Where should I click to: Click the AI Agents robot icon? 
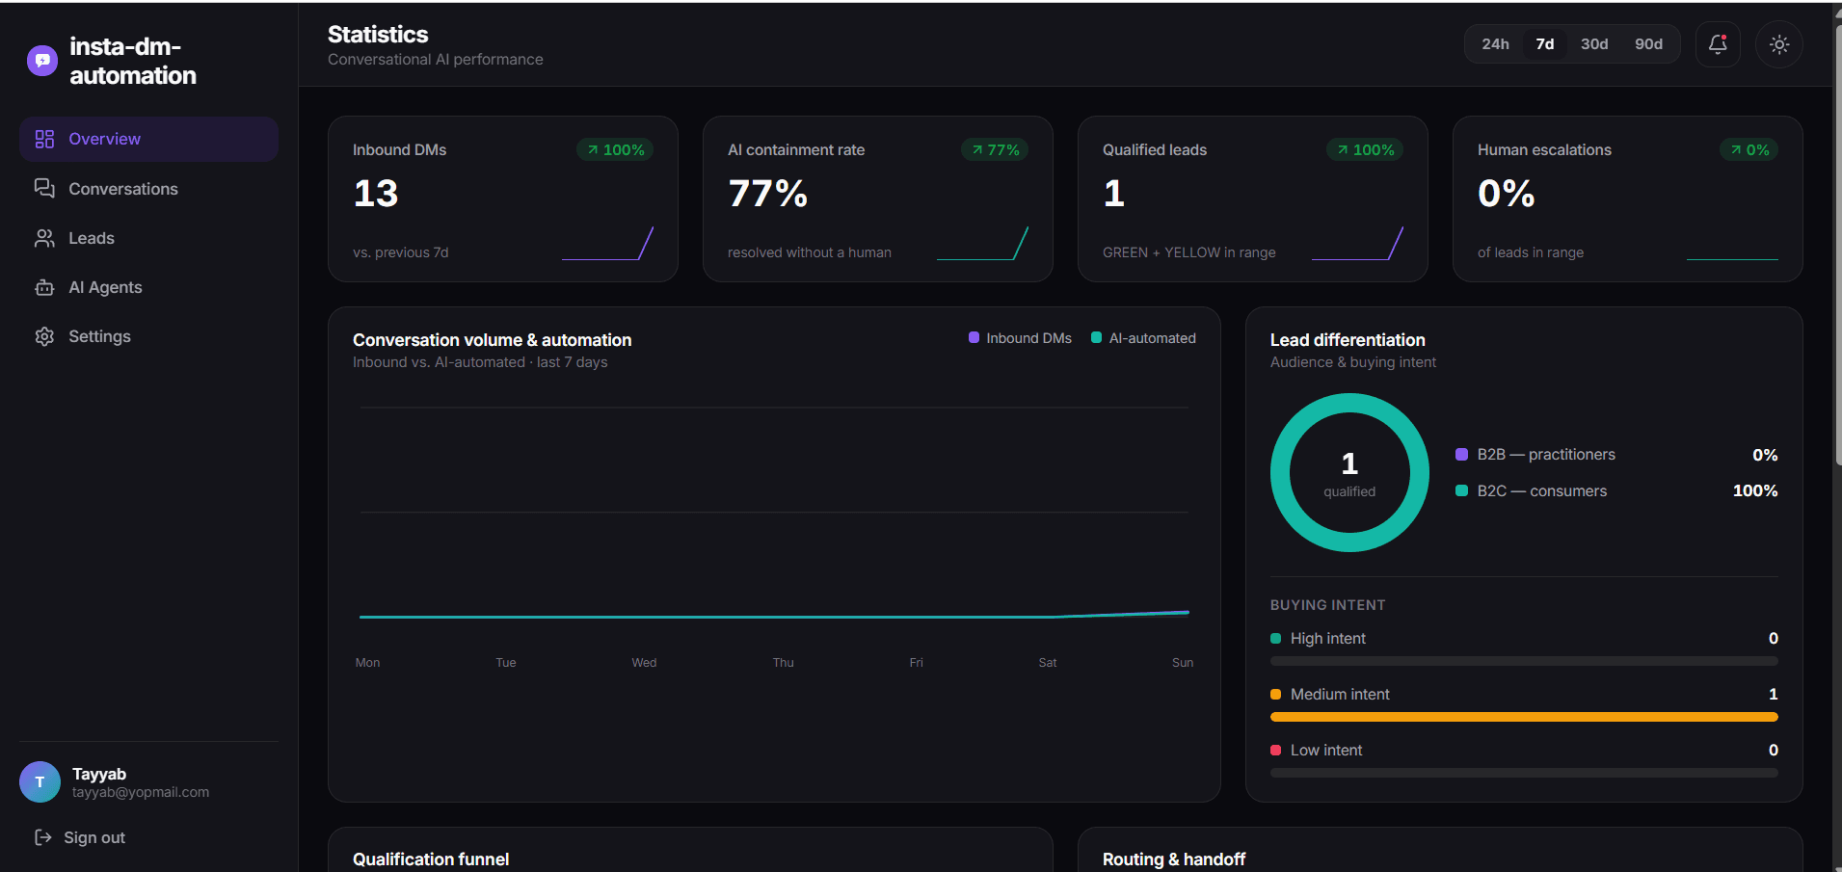[44, 287]
